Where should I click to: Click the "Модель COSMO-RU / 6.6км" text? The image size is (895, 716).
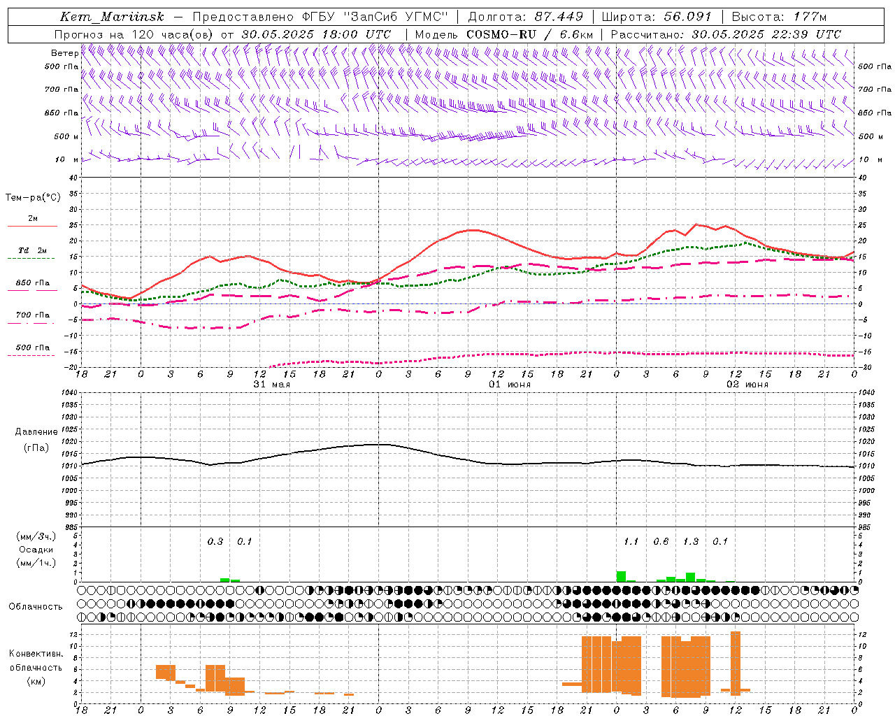(504, 34)
